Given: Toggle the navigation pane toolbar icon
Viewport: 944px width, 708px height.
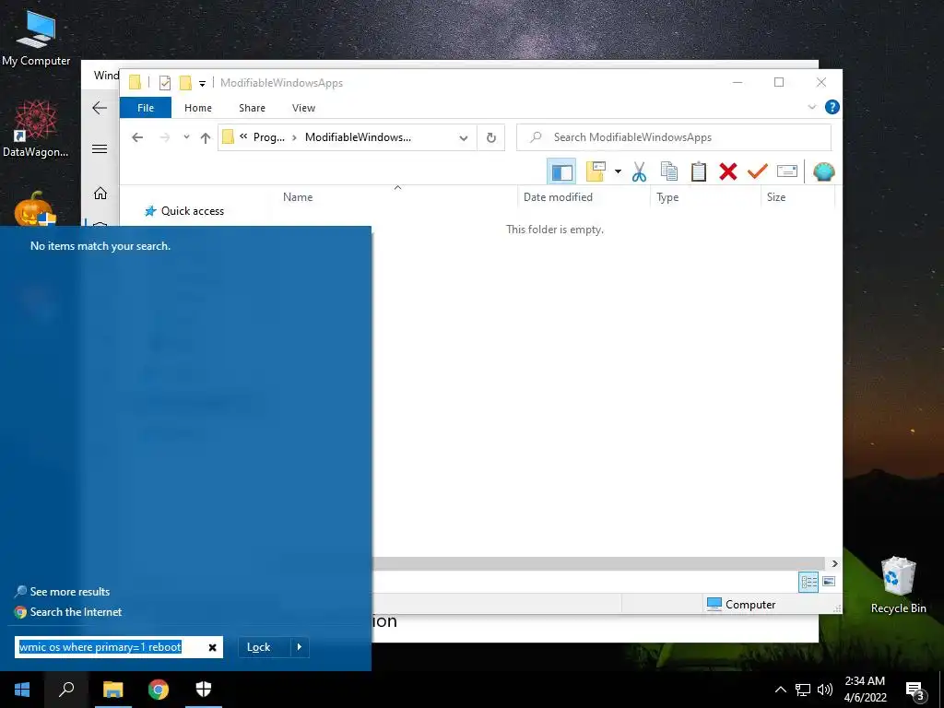Looking at the screenshot, I should [561, 172].
